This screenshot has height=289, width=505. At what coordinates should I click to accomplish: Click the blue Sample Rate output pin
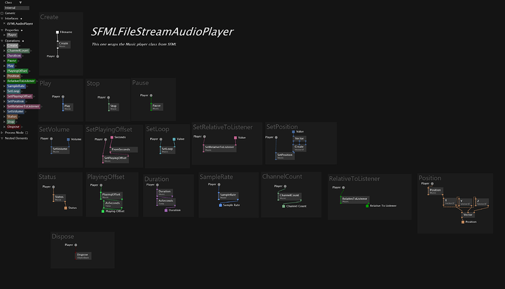click(x=220, y=205)
